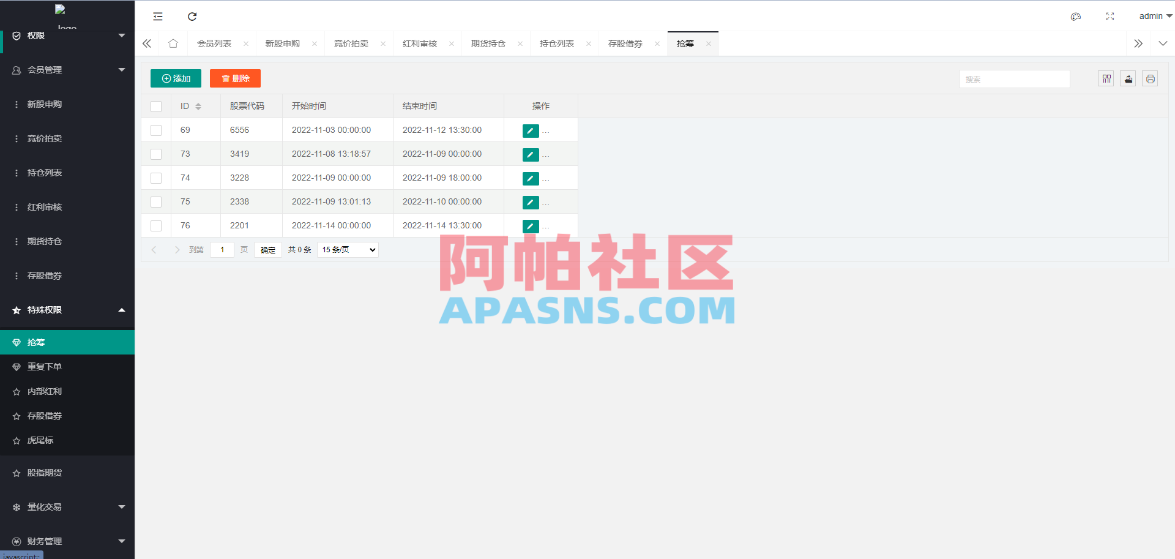Screen dimensions: 1175x559
Task: Click the 添加 button
Action: (176, 78)
